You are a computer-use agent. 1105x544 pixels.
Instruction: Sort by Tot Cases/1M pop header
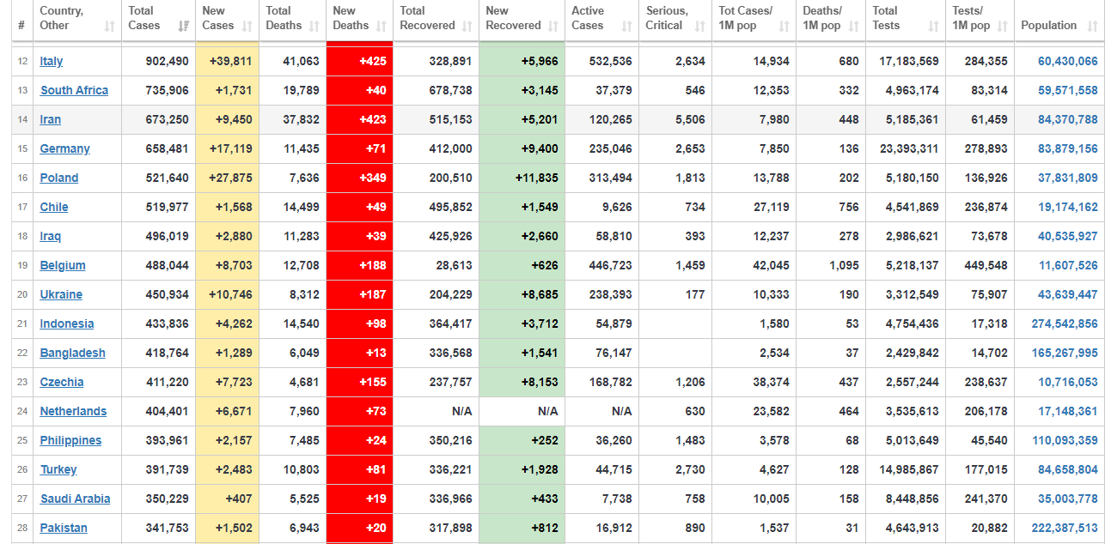(x=754, y=19)
